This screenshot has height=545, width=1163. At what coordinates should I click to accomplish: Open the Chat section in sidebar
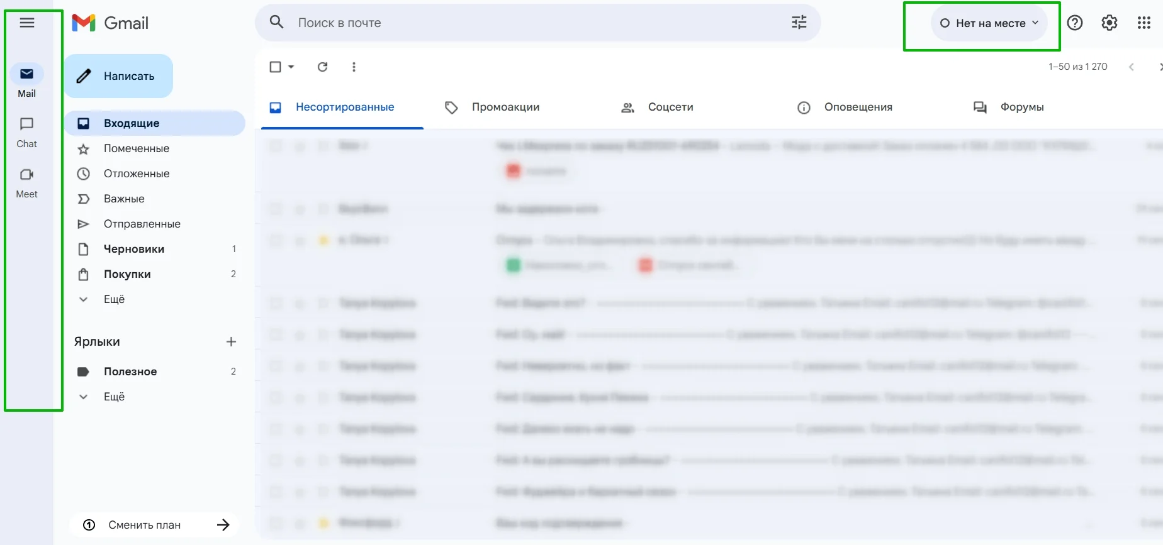click(x=26, y=131)
